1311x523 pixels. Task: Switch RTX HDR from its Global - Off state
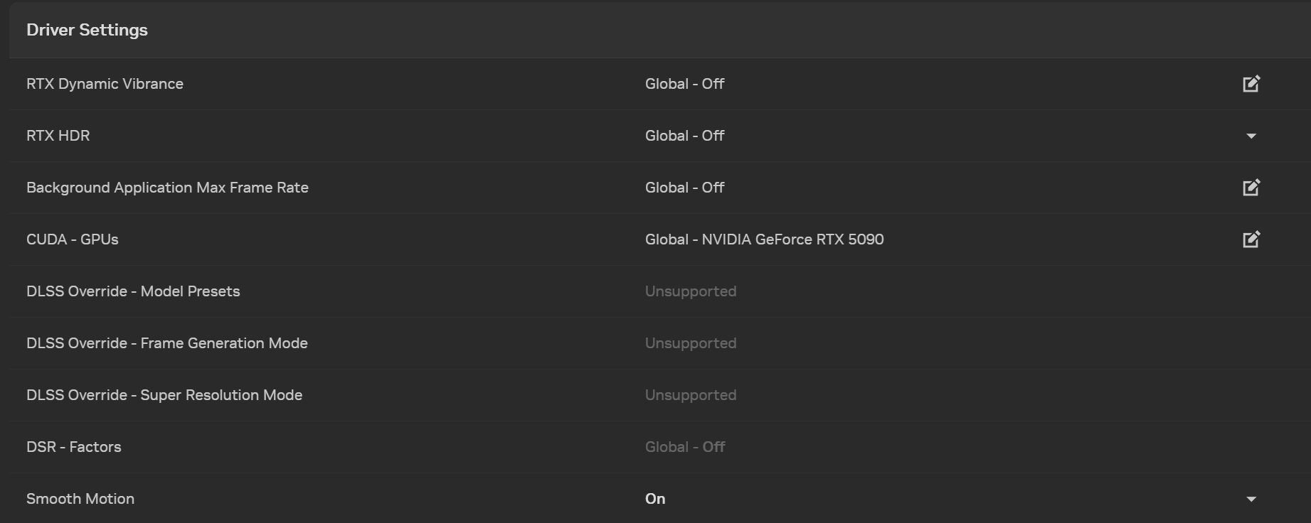[x=1252, y=136]
